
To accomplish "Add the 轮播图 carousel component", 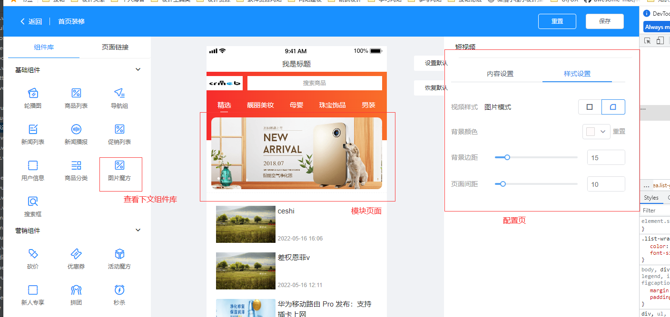I will point(33,98).
